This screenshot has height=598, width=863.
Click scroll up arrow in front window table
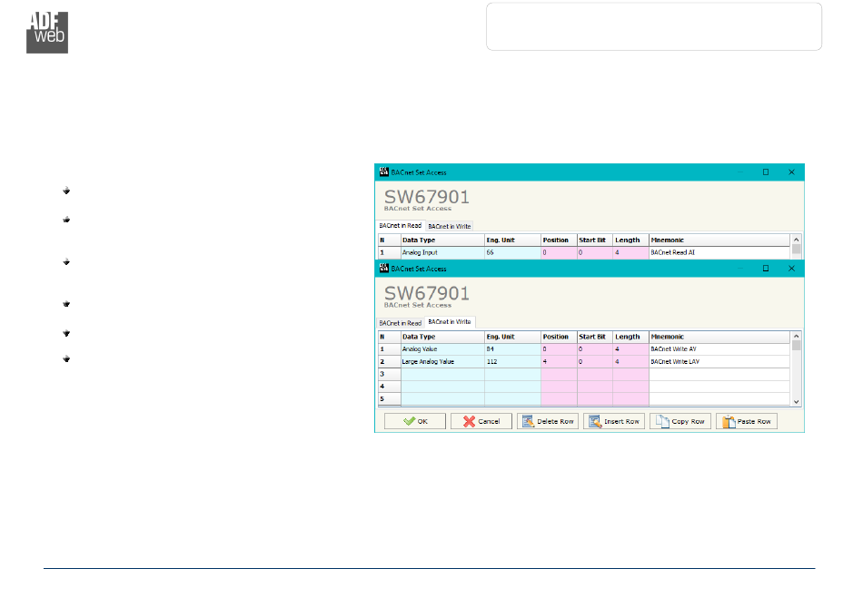796,336
